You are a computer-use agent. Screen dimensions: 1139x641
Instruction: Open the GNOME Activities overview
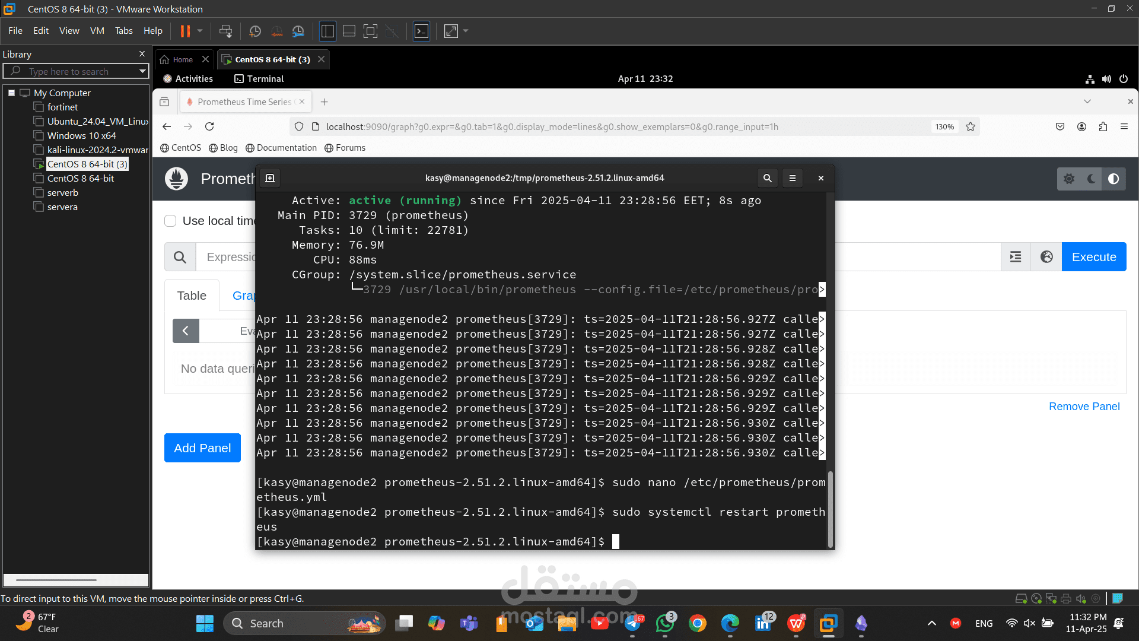click(x=188, y=79)
